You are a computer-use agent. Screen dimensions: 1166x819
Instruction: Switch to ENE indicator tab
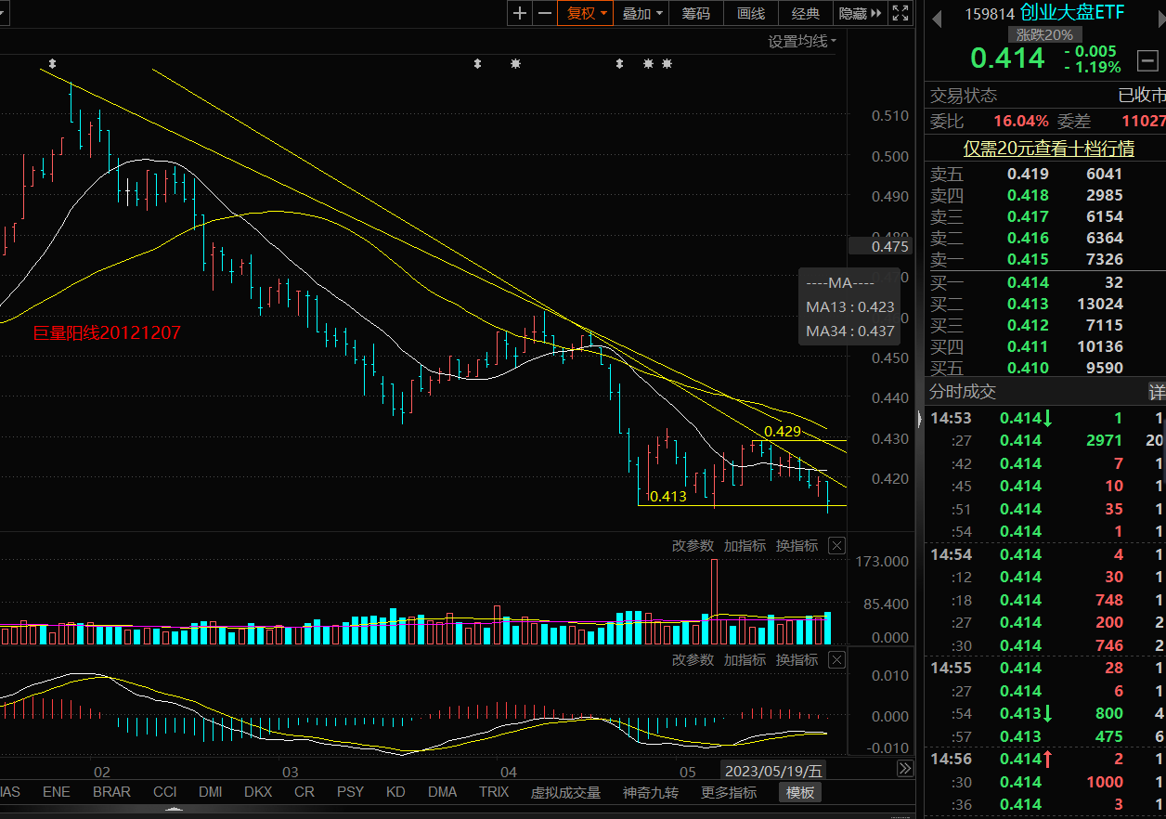(56, 792)
